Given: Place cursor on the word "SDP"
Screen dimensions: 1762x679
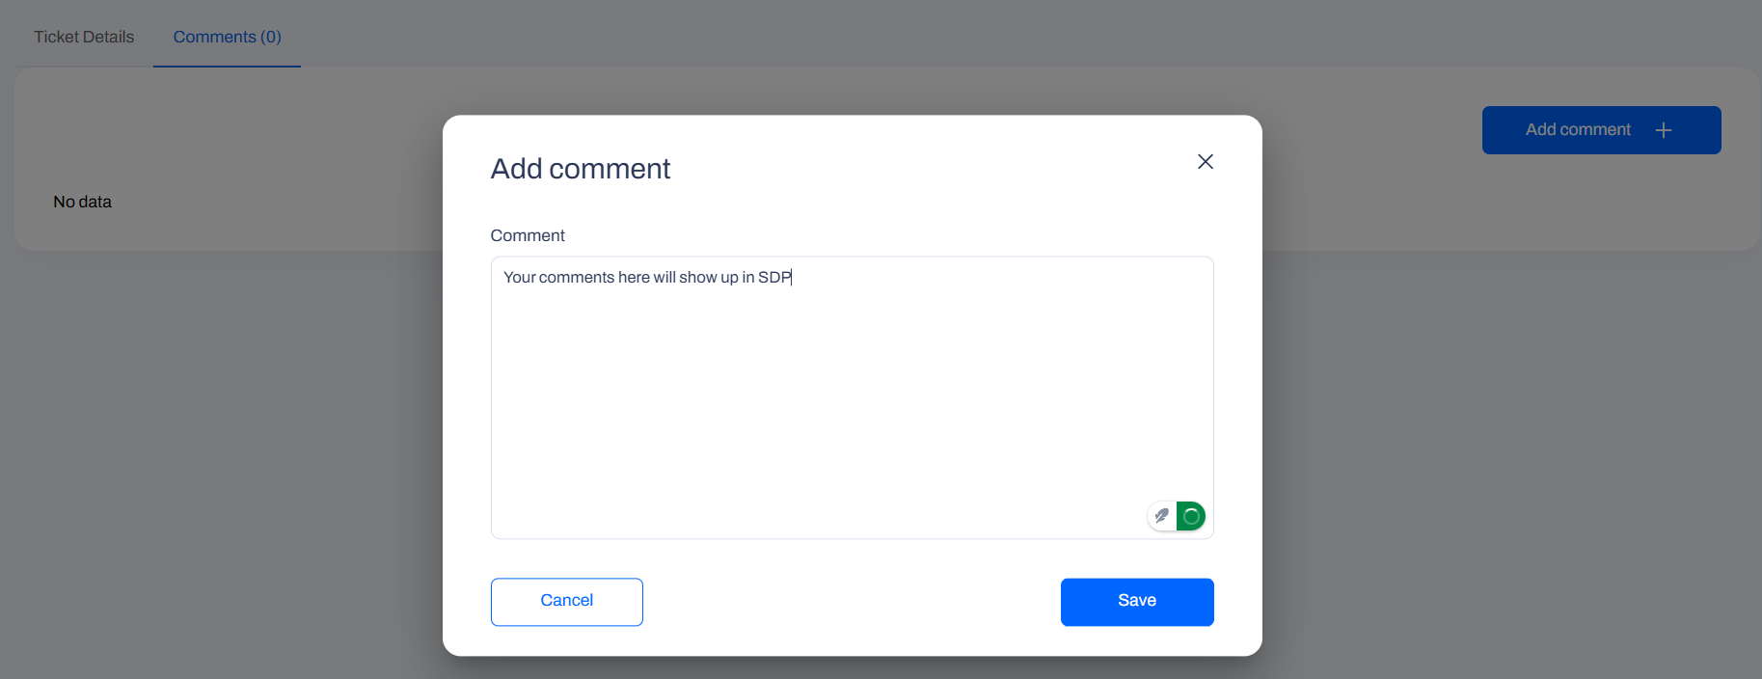Looking at the screenshot, I should (773, 278).
